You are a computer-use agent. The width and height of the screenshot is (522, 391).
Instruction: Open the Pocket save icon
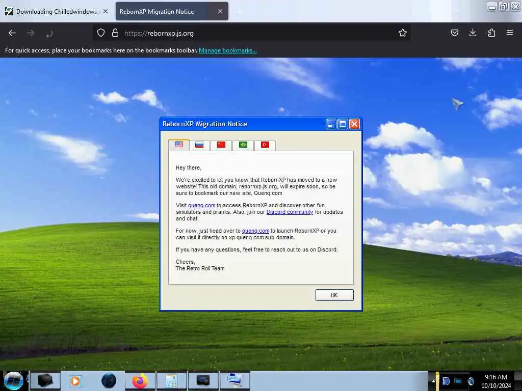coord(454,33)
